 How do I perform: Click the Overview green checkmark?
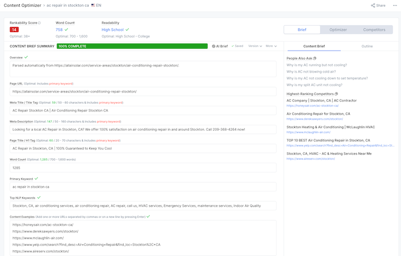(26, 58)
